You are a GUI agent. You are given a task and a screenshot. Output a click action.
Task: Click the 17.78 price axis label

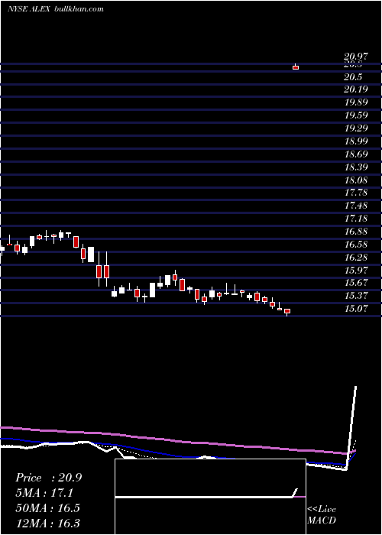(x=356, y=193)
